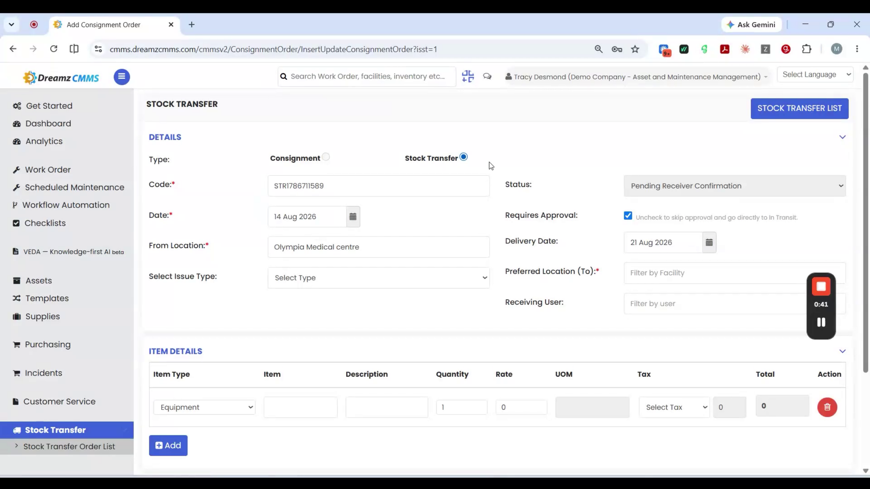Viewport: 870px width, 489px height.
Task: Open the Date calendar picker icon
Action: click(x=353, y=217)
